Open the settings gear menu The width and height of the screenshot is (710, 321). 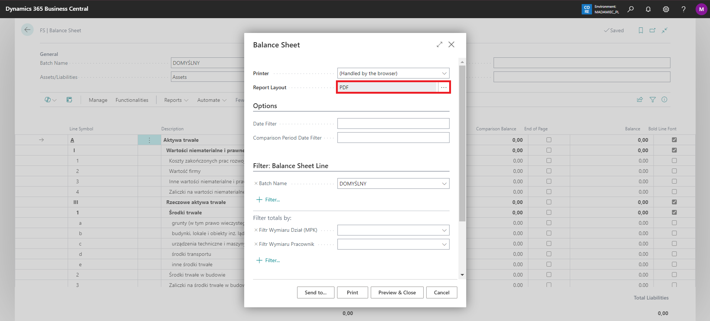666,9
